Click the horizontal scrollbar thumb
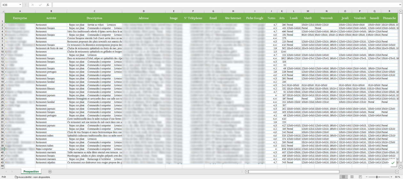The height and width of the screenshot is (179, 403). [294, 172]
